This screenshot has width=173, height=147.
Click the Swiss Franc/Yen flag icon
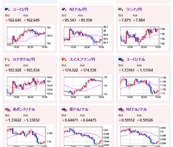[x=64, y=59]
